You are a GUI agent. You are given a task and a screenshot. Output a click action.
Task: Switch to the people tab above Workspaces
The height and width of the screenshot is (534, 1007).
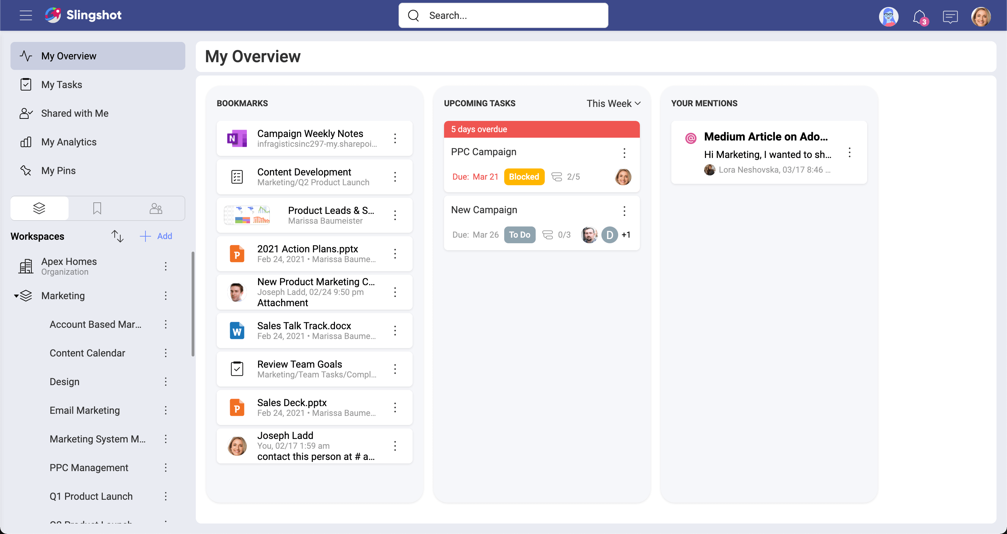[x=156, y=208]
